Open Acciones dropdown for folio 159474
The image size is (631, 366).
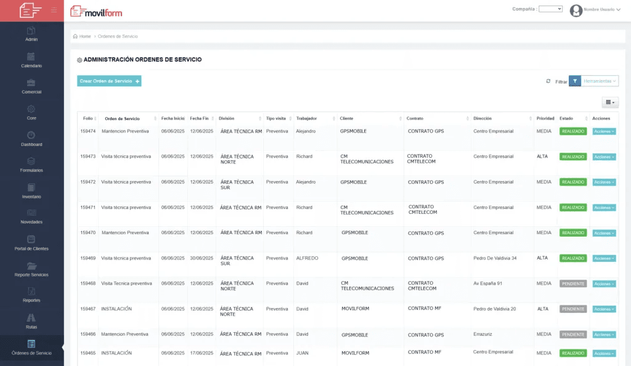tap(604, 131)
